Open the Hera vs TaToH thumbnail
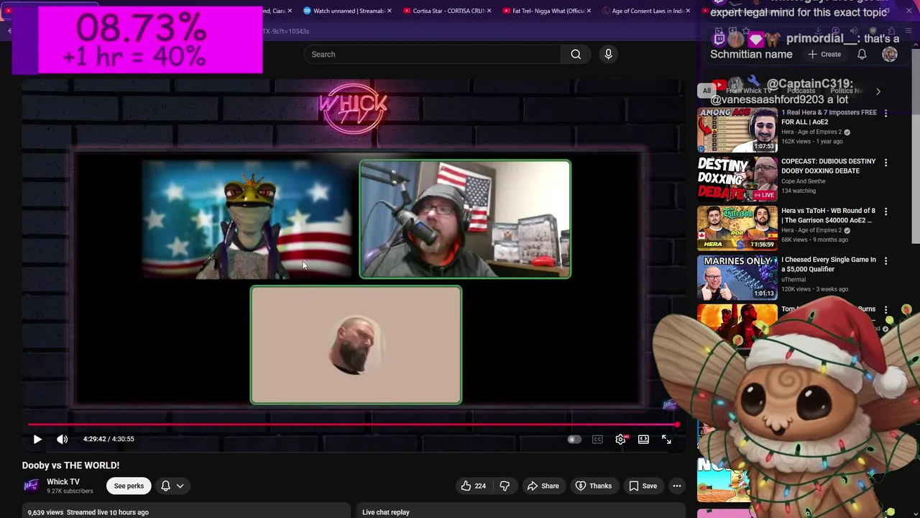The width and height of the screenshot is (920, 518). (x=737, y=228)
